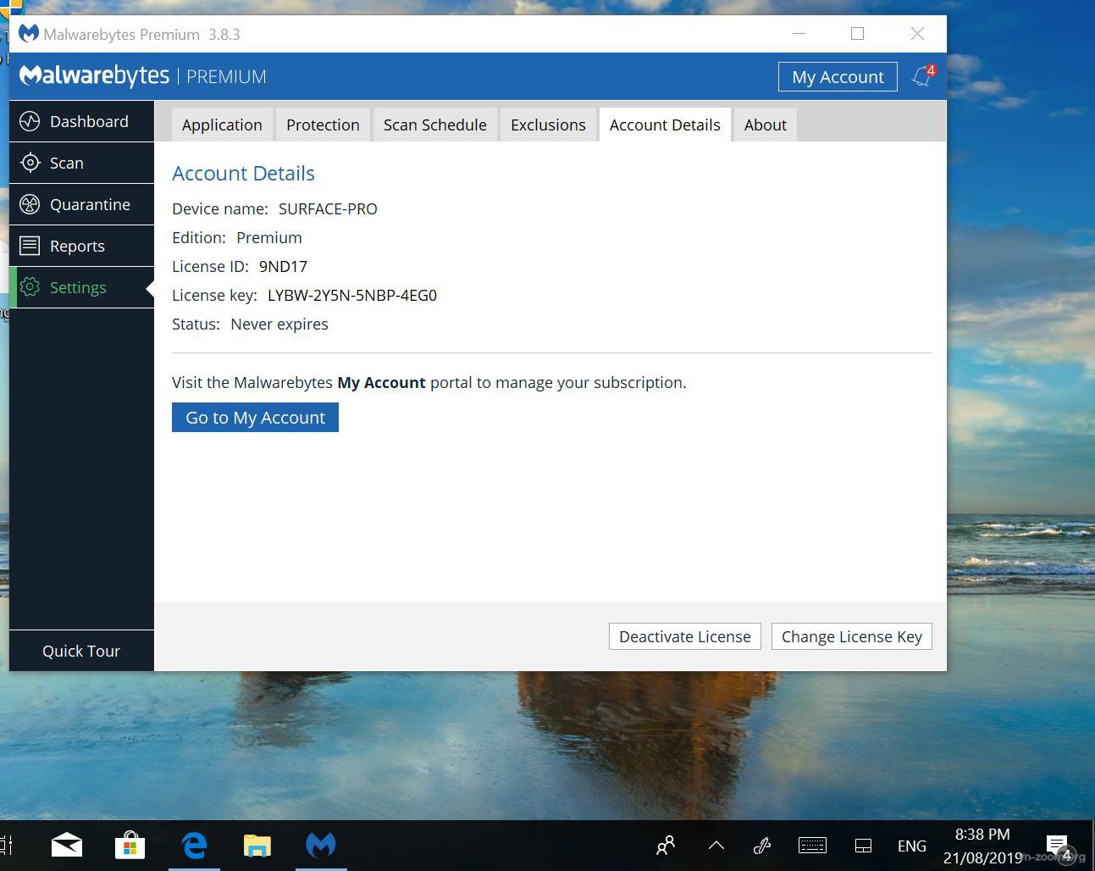Image resolution: width=1095 pixels, height=871 pixels.
Task: Click the My Account header button
Action: (838, 76)
